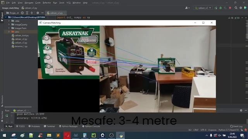Open the calisan_v2 run configuration dropdown
Screen dimensions: 248x139
click(203, 8)
